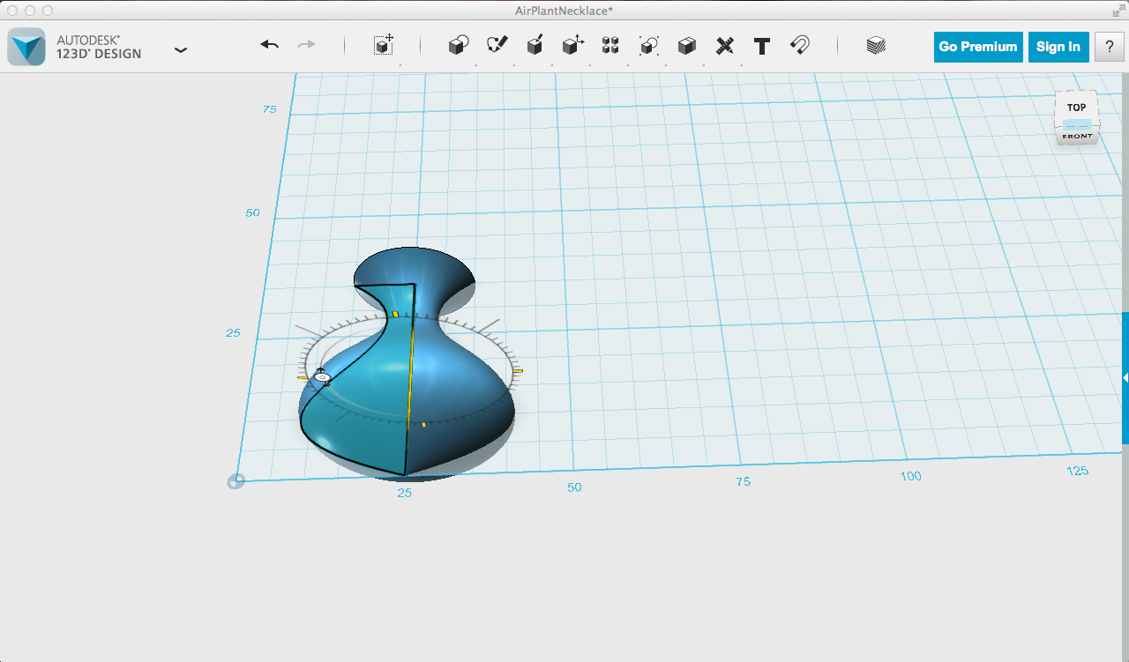Click the white rotation handle on the ring
This screenshot has width=1129, height=662.
(x=323, y=377)
